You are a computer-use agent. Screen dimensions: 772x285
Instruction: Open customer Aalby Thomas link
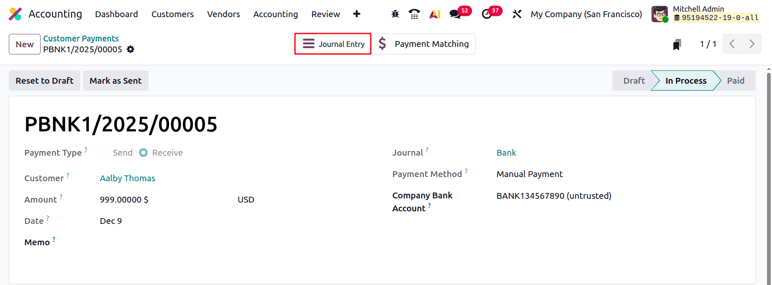click(x=127, y=178)
